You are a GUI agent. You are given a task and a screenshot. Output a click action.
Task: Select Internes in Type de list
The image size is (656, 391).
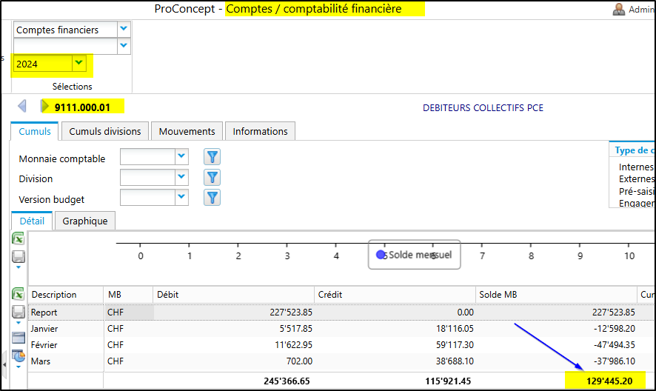coord(636,167)
